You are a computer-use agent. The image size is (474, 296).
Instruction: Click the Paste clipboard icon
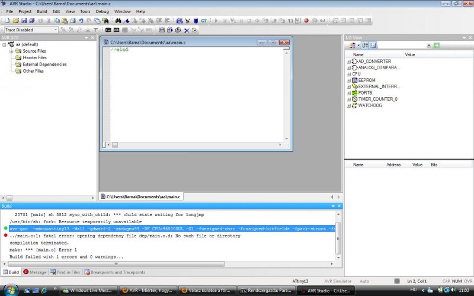(65, 21)
